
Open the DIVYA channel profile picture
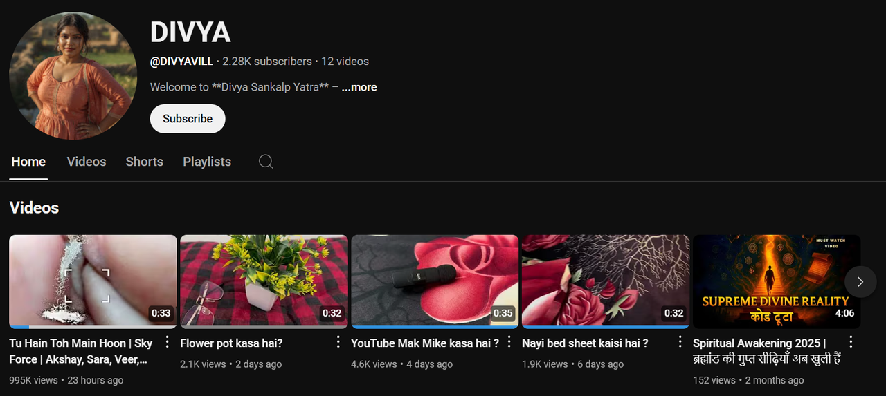pos(73,75)
